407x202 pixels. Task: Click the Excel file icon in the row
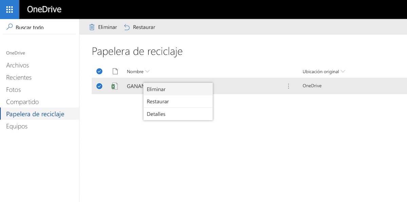115,86
